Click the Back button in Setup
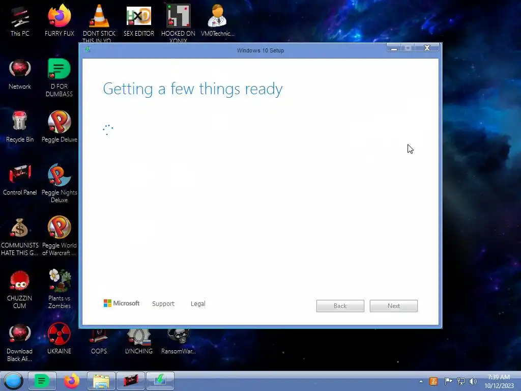The image size is (521, 391). pyautogui.click(x=340, y=306)
